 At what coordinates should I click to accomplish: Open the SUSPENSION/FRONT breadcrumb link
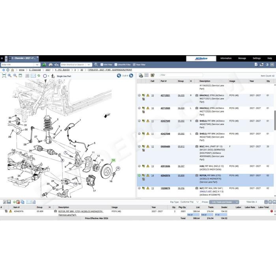pos(110,70)
